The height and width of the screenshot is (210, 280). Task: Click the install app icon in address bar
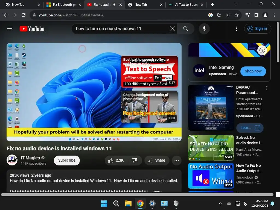(x=219, y=15)
